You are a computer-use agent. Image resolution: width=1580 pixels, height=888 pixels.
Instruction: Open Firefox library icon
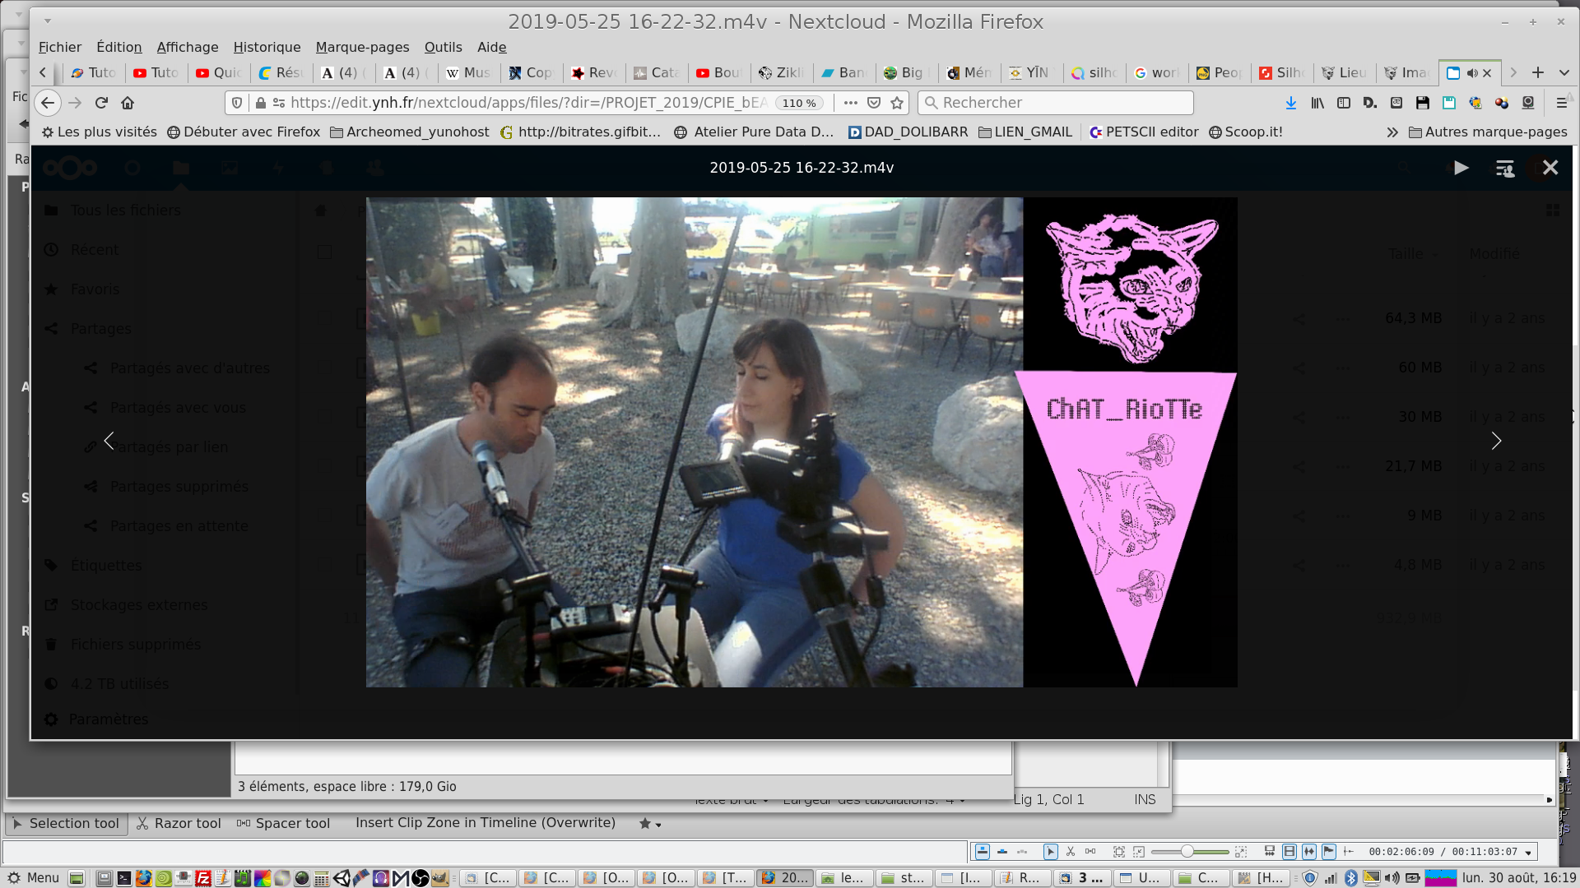(1317, 103)
